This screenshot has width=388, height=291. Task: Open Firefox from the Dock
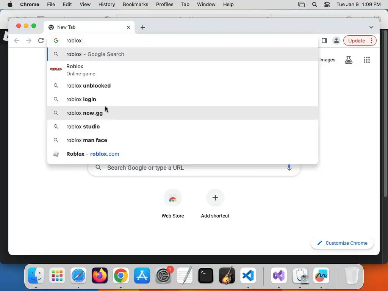[x=100, y=275]
